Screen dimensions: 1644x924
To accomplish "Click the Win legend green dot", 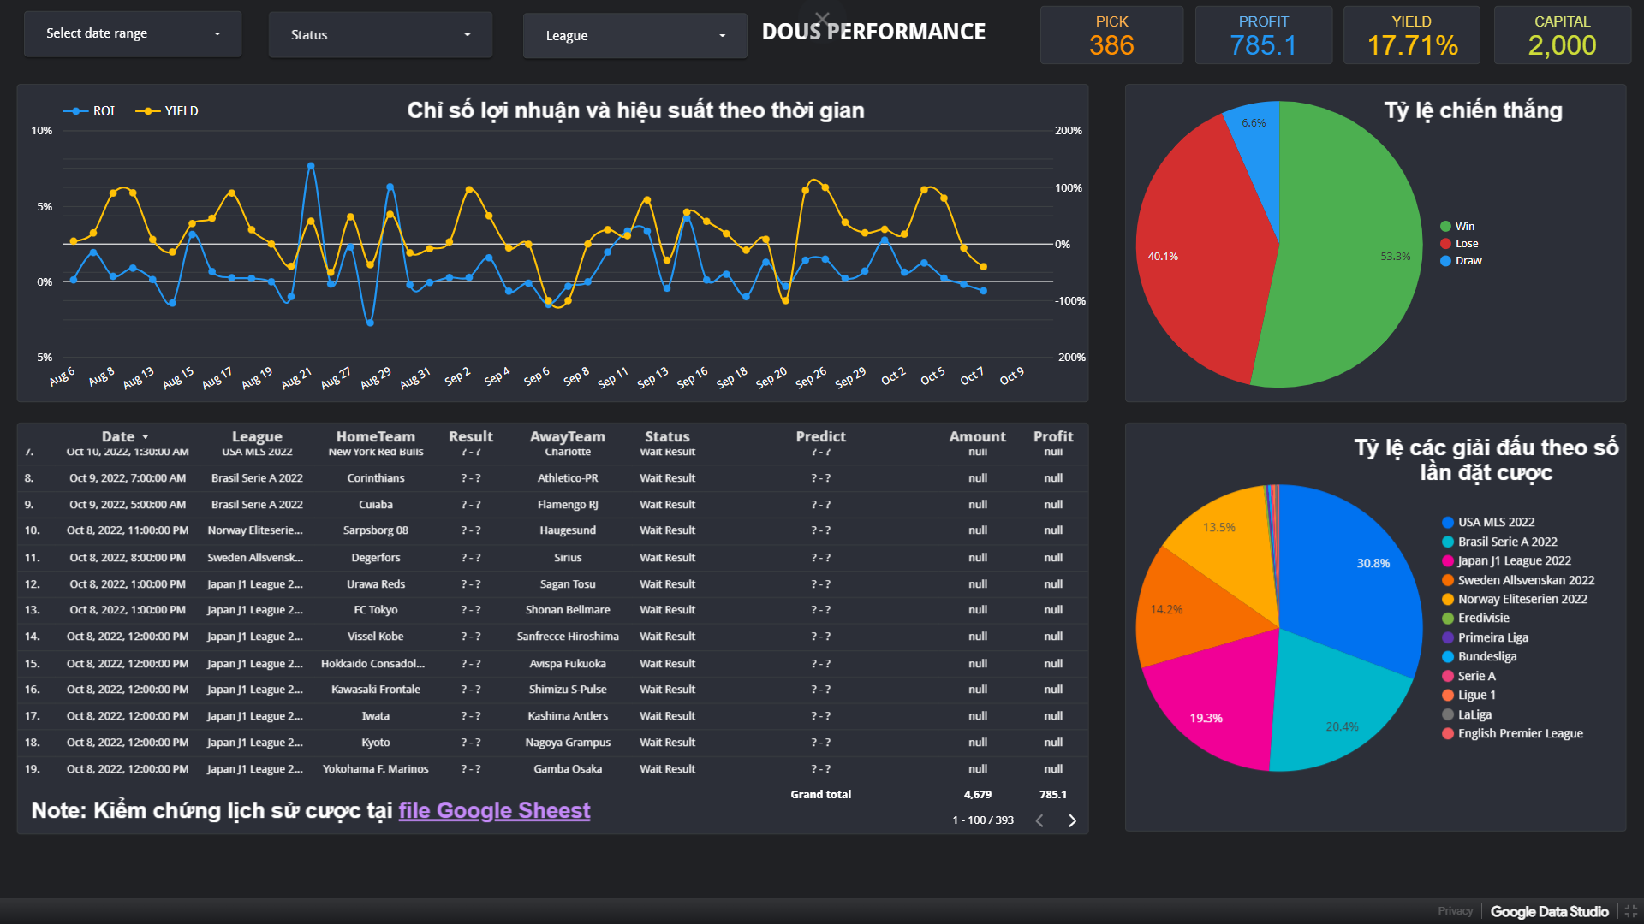I will [x=1445, y=227].
